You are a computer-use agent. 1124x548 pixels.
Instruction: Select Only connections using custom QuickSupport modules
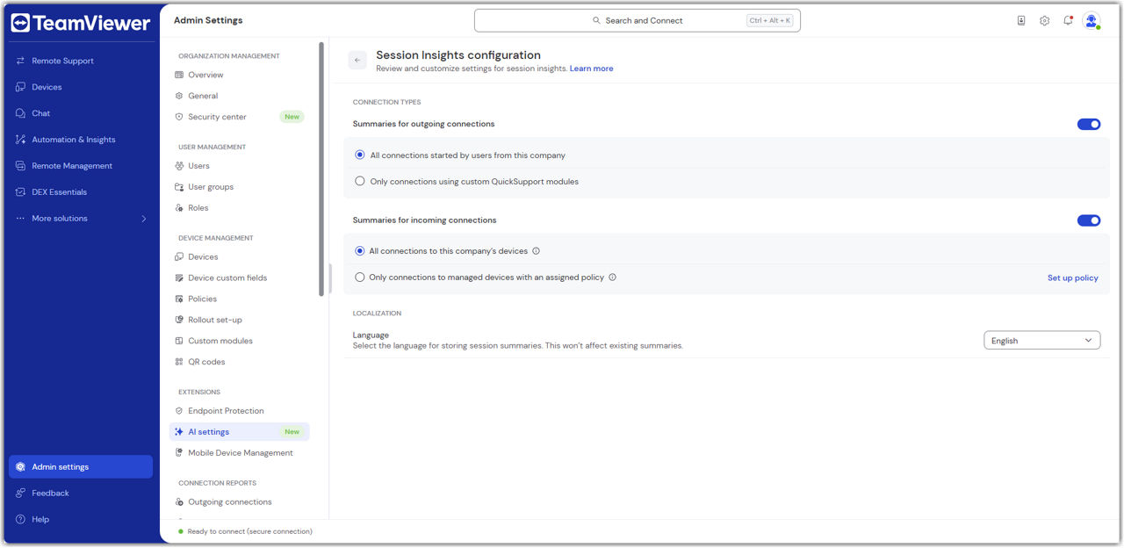(x=360, y=182)
